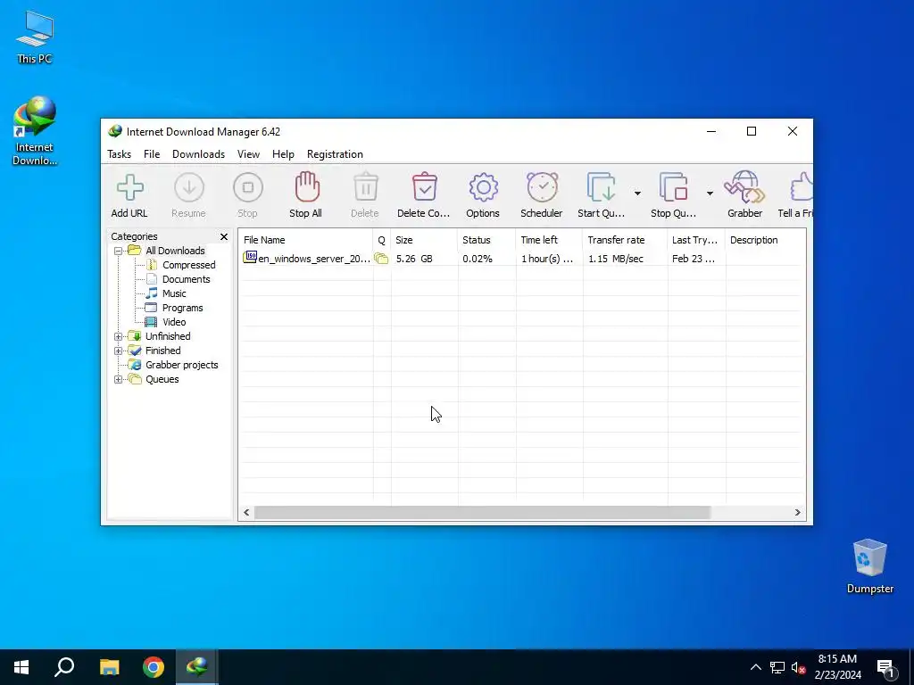Click the Add URL toolbar icon
The width and height of the screenshot is (914, 685).
click(x=129, y=187)
